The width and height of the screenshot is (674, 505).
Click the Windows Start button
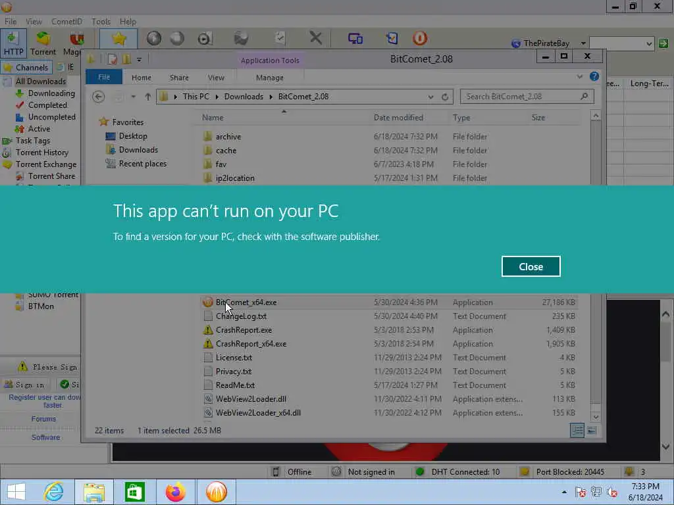tap(16, 492)
